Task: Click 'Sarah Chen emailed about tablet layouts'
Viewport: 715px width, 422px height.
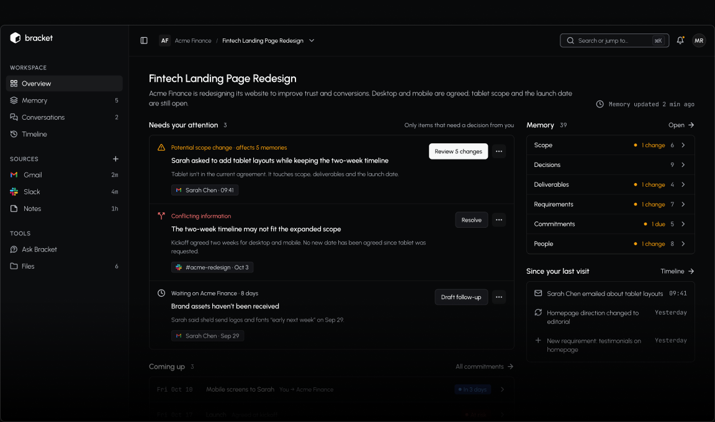Action: 605,294
